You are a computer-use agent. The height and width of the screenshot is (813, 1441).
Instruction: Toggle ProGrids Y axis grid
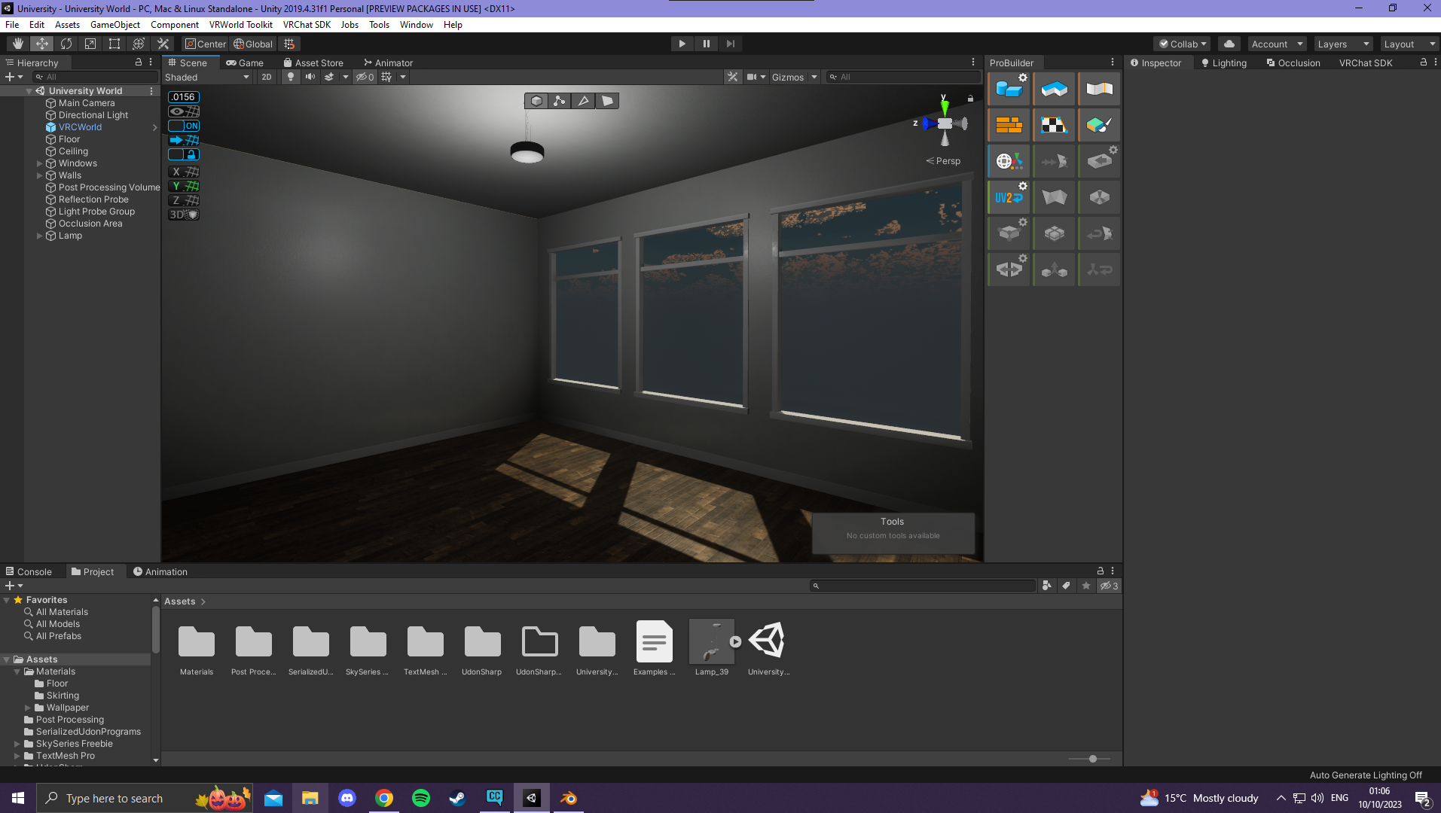tap(184, 186)
